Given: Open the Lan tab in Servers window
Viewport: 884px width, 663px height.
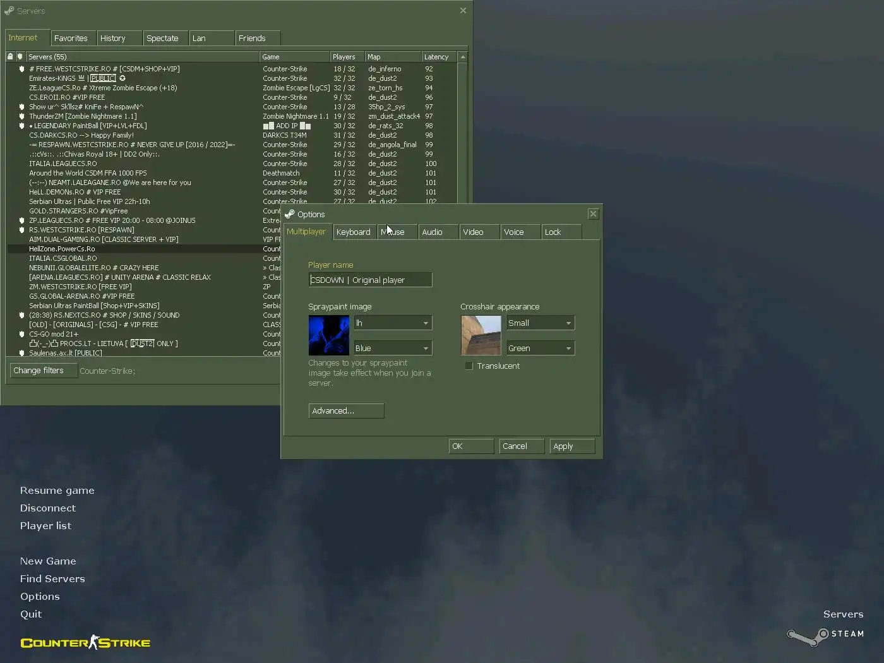Looking at the screenshot, I should pos(212,38).
